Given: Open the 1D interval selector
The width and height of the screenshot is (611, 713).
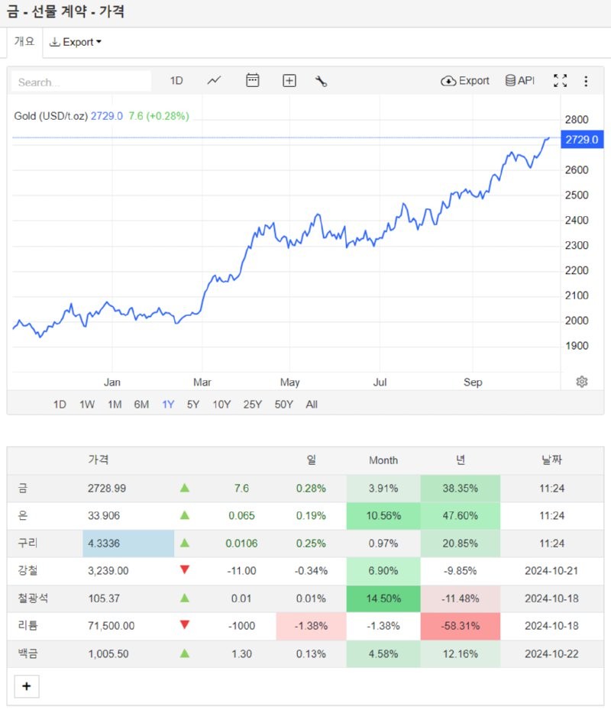Looking at the screenshot, I should 176,81.
